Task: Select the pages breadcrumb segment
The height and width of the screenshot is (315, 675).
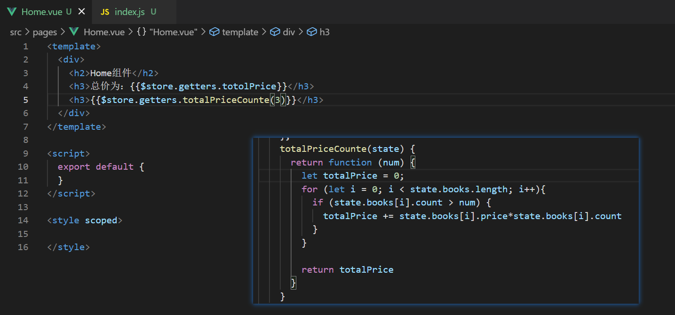Action: (45, 32)
